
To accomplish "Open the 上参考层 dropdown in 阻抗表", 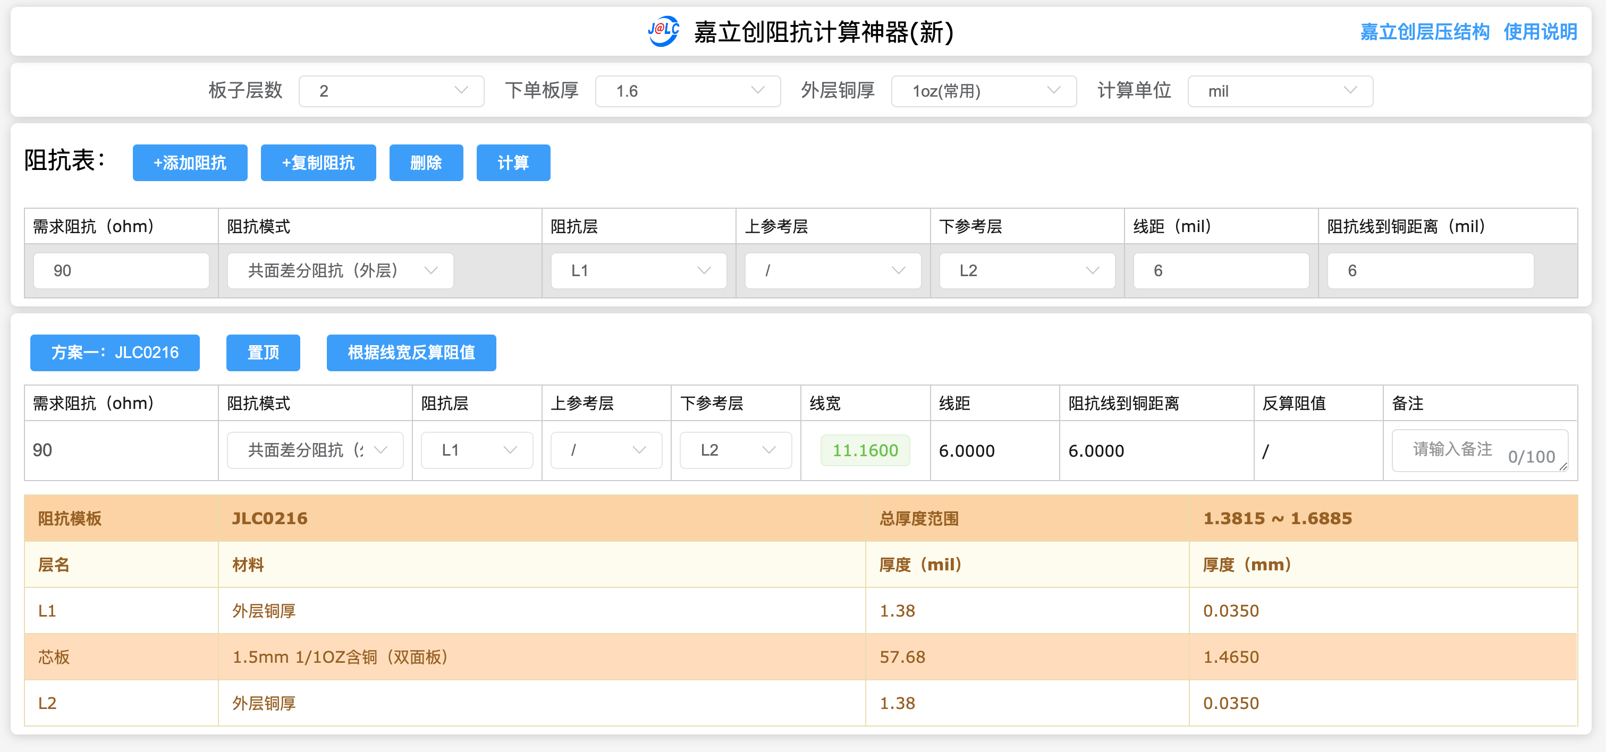I will [833, 270].
